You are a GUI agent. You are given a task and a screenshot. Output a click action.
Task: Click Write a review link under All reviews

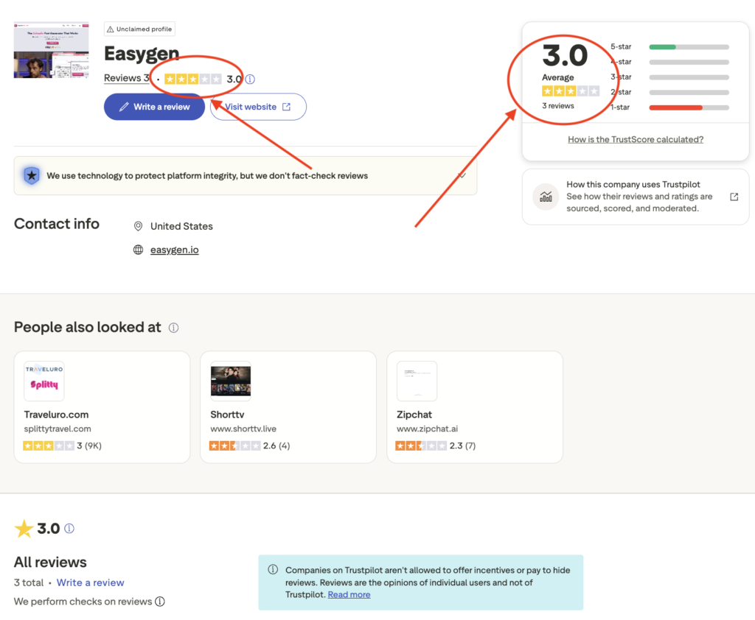91,582
